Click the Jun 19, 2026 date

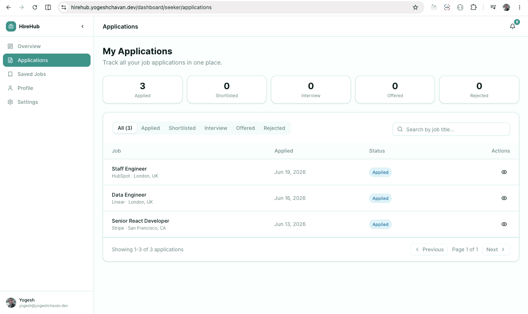pos(290,172)
